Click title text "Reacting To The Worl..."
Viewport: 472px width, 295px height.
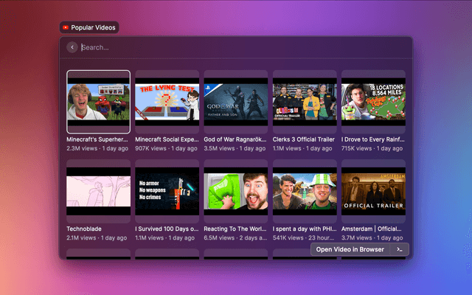click(x=235, y=229)
